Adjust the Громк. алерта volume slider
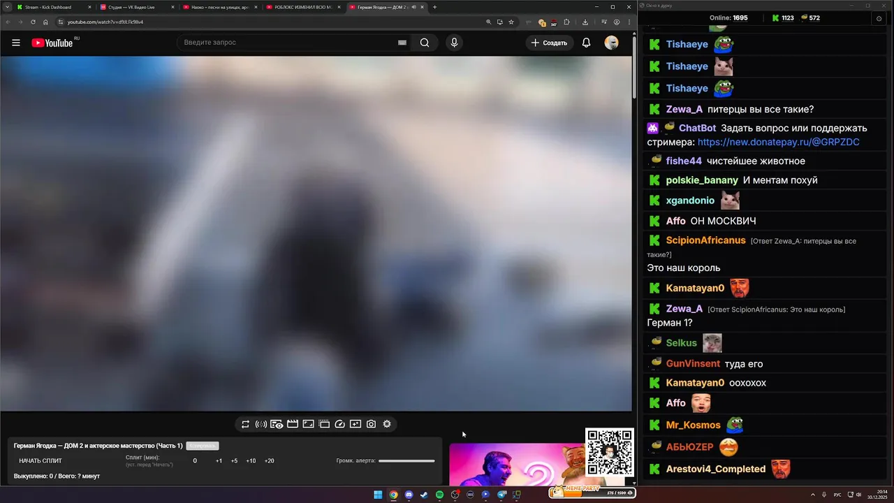The height and width of the screenshot is (503, 894). pos(406,461)
